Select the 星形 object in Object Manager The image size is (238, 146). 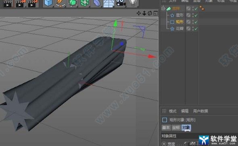point(180,15)
